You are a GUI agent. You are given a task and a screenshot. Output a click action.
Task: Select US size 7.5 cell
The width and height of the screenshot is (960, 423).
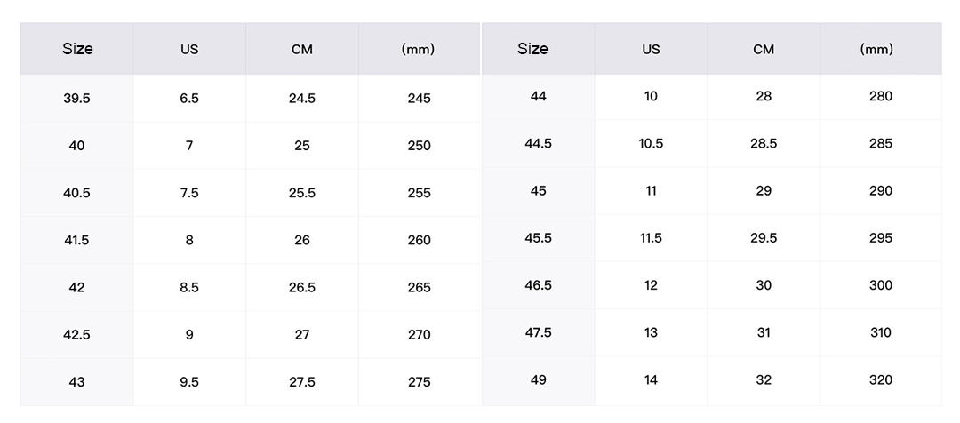point(189,193)
